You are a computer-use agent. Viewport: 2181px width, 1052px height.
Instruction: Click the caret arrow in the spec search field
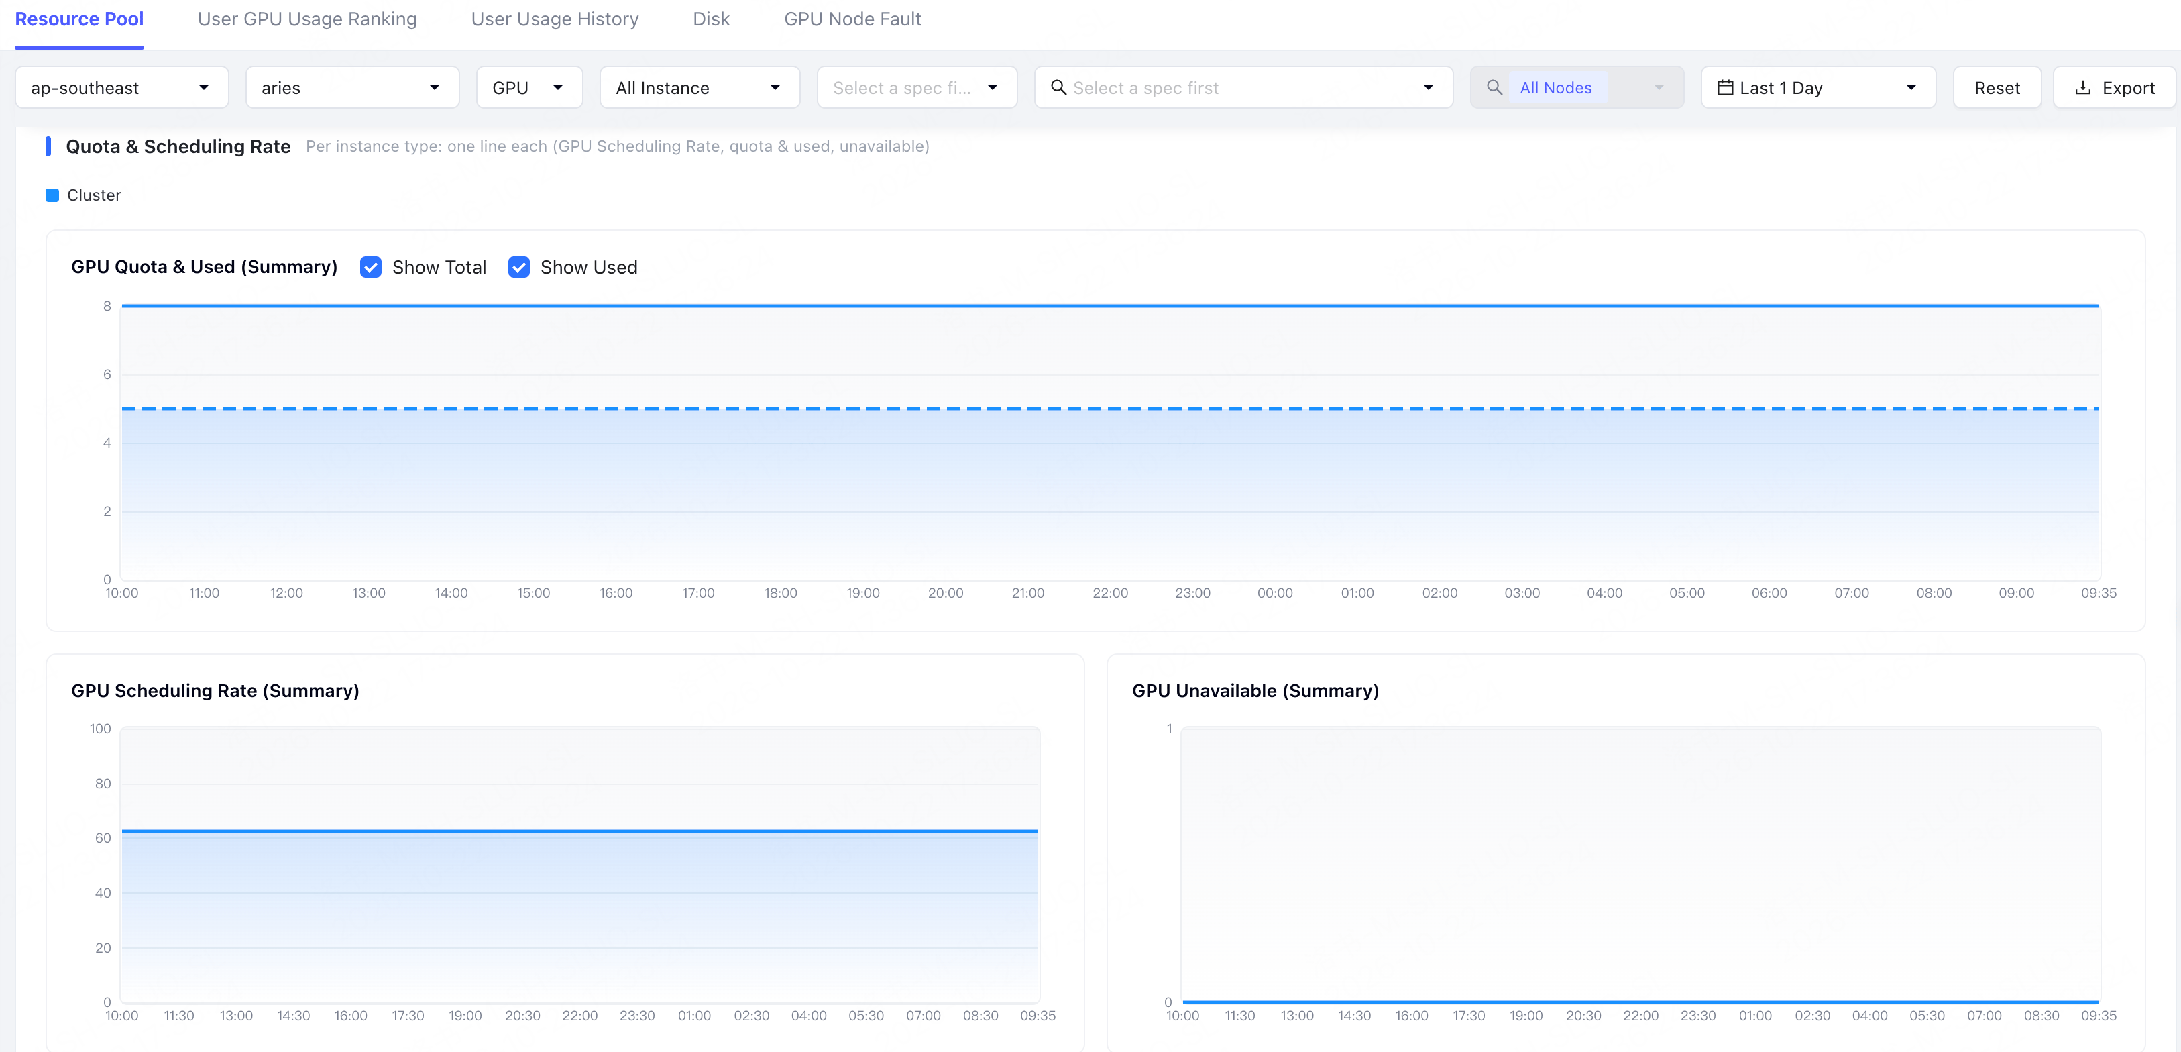click(x=1429, y=87)
